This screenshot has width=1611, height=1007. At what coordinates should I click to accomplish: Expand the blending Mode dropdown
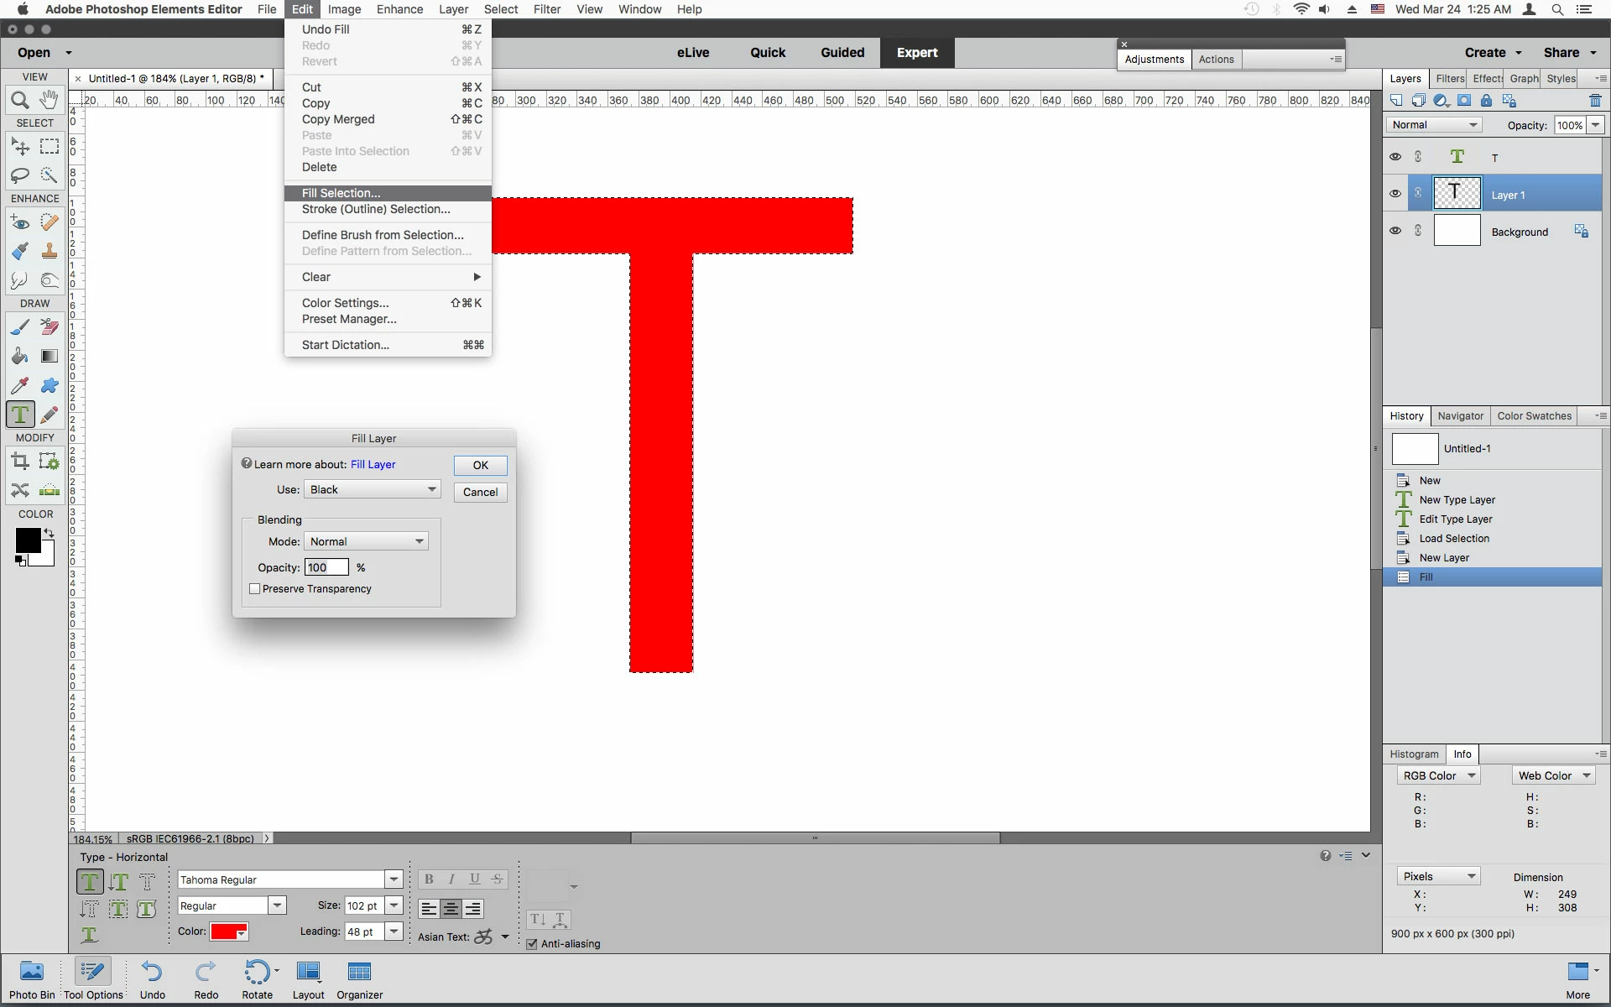[367, 541]
